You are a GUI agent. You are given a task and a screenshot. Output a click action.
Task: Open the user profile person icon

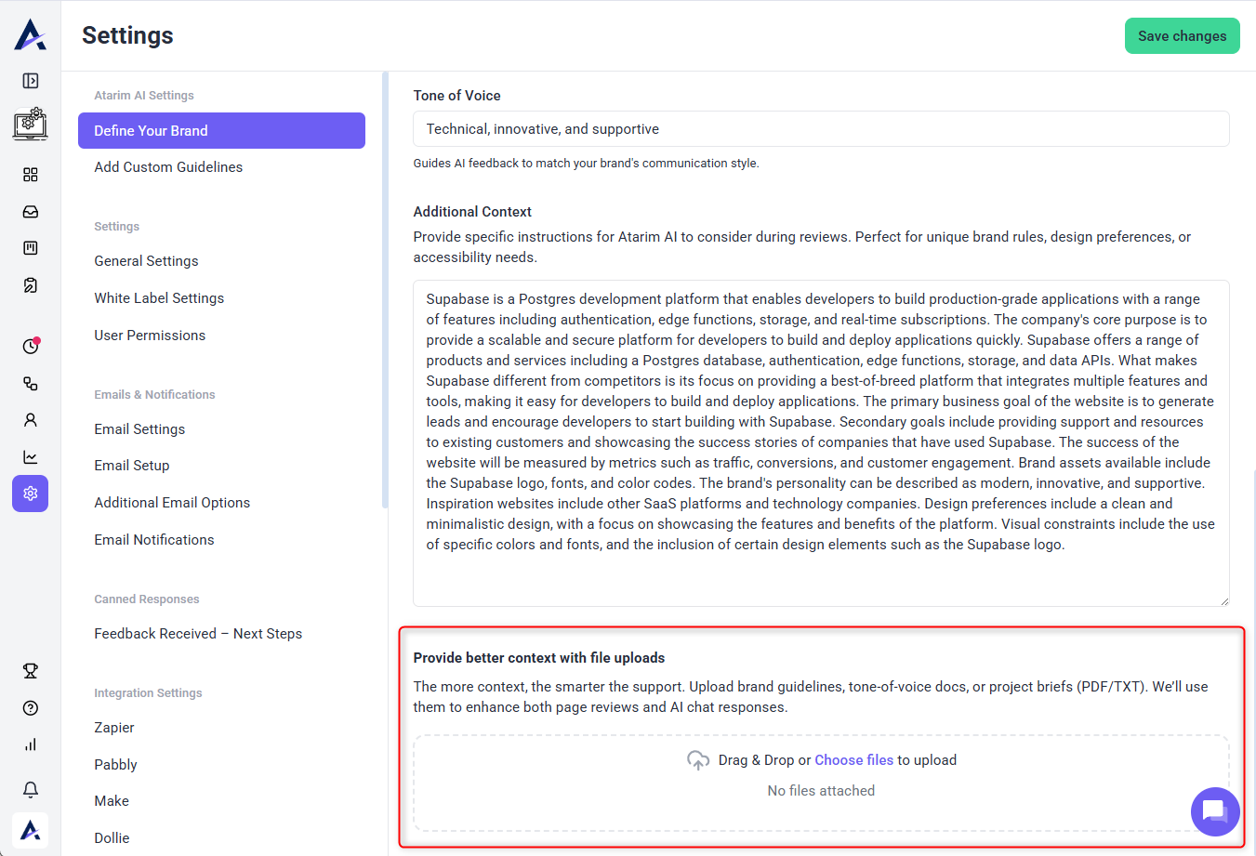pos(31,420)
